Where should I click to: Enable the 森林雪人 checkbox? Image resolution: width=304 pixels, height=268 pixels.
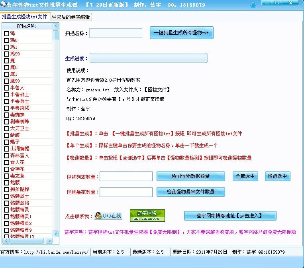click(x=6, y=156)
